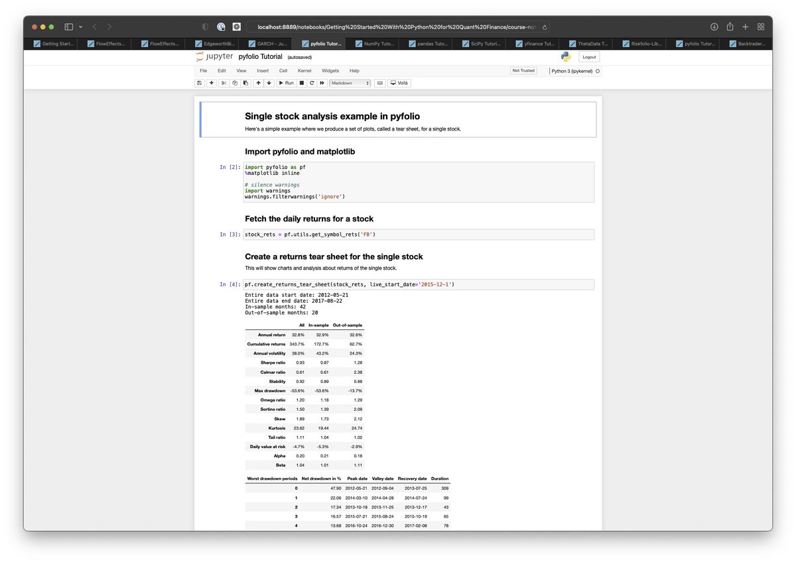
Task: Interrupt the kernel with stop icon
Action: pos(300,83)
